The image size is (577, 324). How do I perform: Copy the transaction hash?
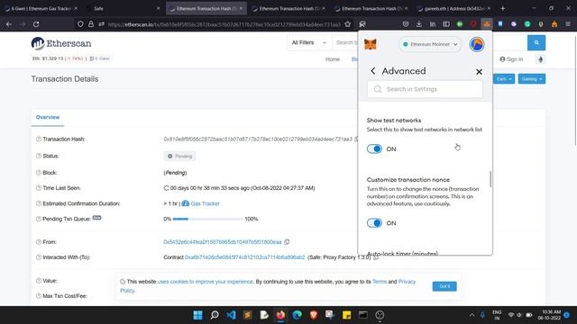pyautogui.click(x=356, y=139)
